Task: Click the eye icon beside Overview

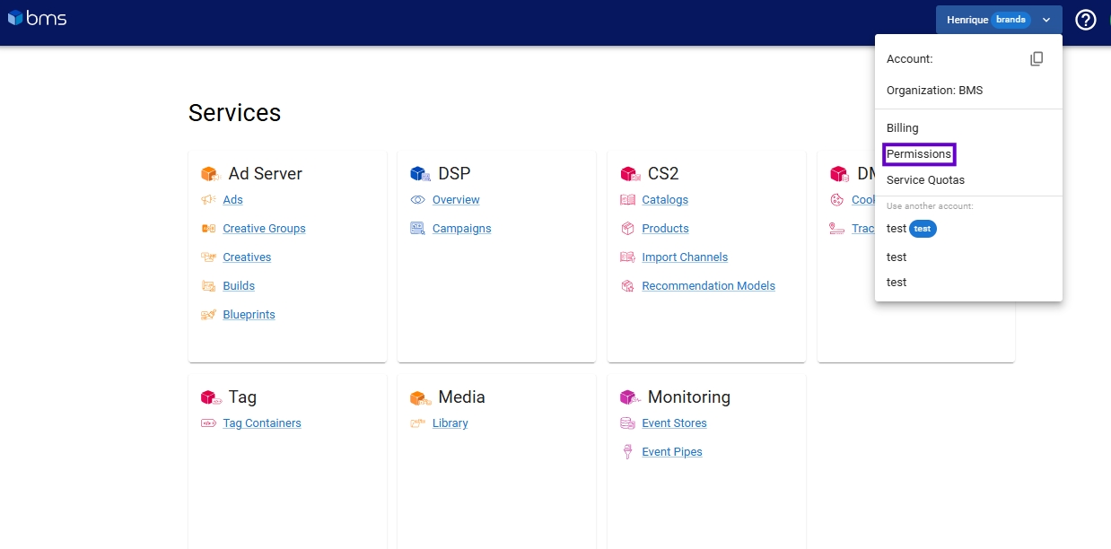Action: (x=417, y=200)
